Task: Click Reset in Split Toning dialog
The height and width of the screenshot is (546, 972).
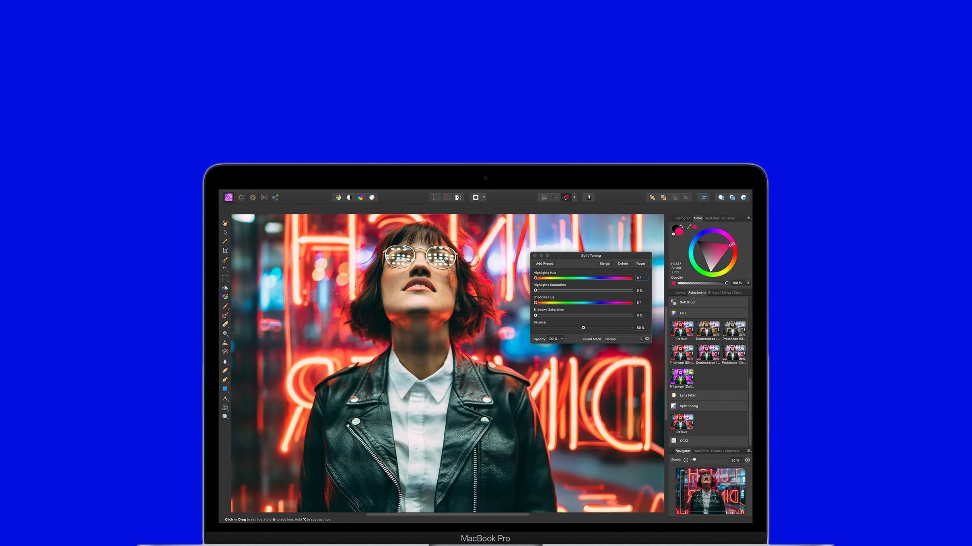Action: pos(640,264)
